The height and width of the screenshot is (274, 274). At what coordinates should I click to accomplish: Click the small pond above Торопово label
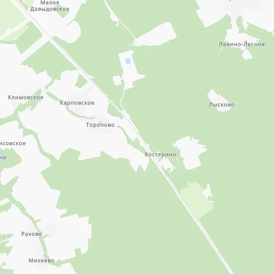(100, 122)
